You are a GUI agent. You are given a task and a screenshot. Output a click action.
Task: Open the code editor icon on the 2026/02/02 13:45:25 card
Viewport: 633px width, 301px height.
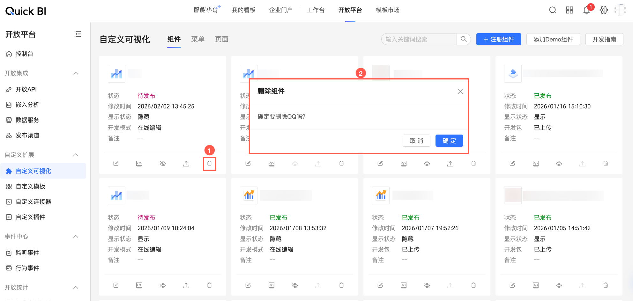coord(139,164)
